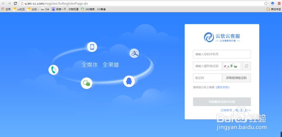The width and height of the screenshot is (282, 137).
Task: Click the QQ penguin icon
Action: [x=129, y=81]
